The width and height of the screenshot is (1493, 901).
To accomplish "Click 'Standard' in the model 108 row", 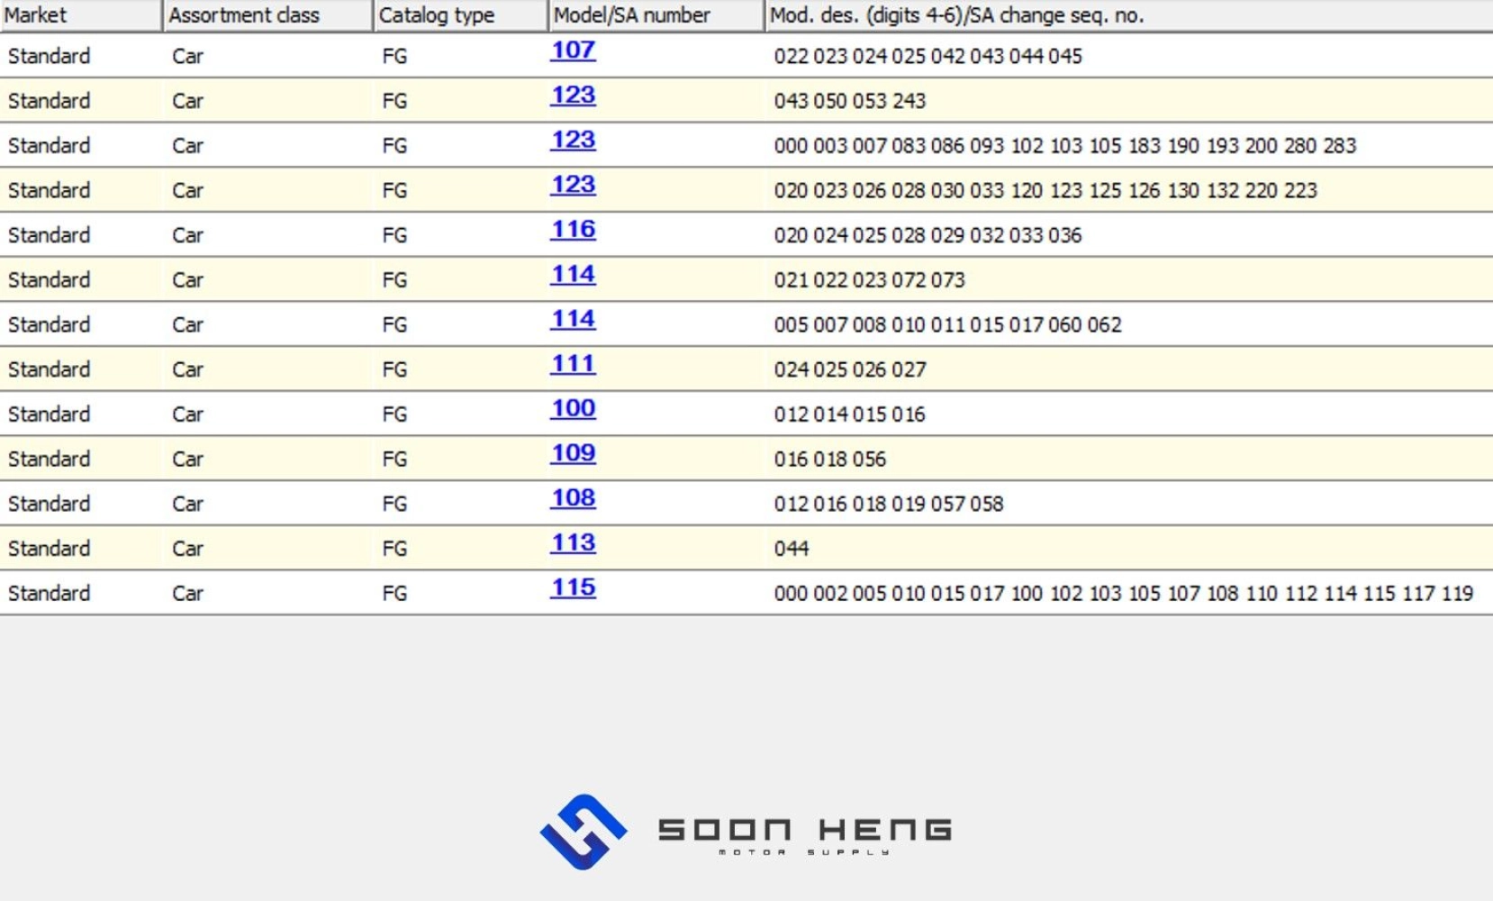I will (x=49, y=504).
